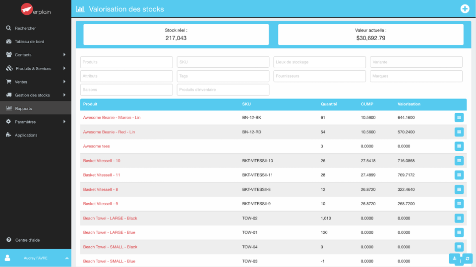This screenshot has height=267, width=476.
Task: Click details icon for Basket Vitessell - 10
Action: click(x=459, y=161)
